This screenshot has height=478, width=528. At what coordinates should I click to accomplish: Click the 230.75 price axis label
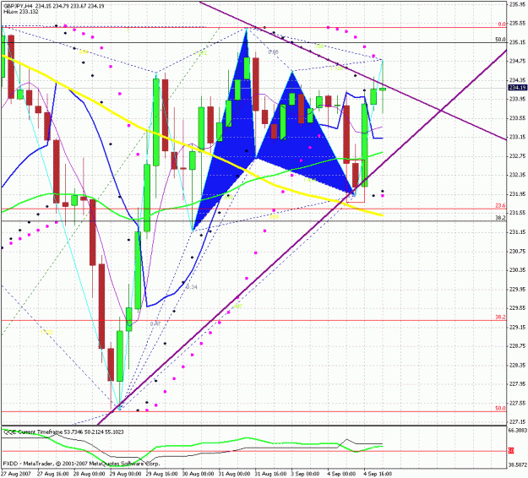[x=518, y=251]
